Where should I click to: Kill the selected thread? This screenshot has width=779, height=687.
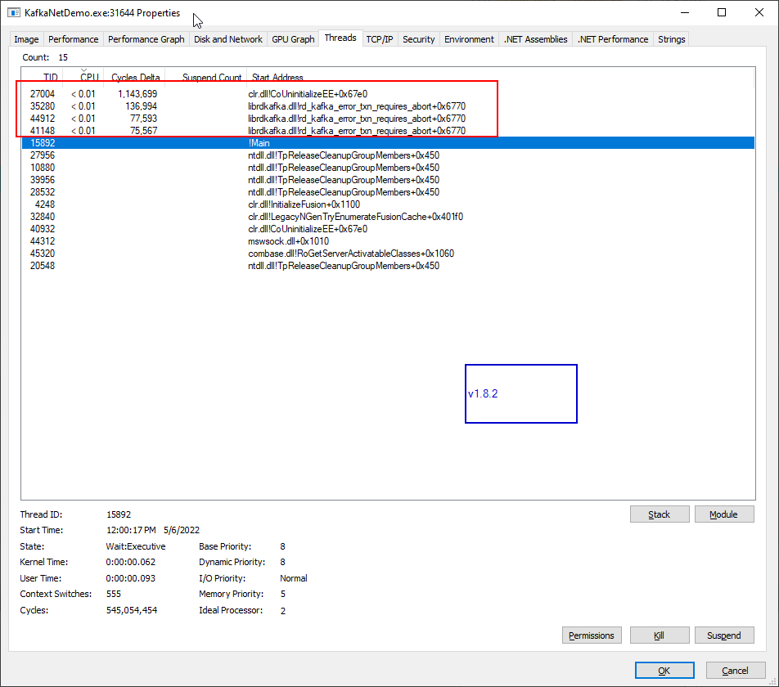660,635
